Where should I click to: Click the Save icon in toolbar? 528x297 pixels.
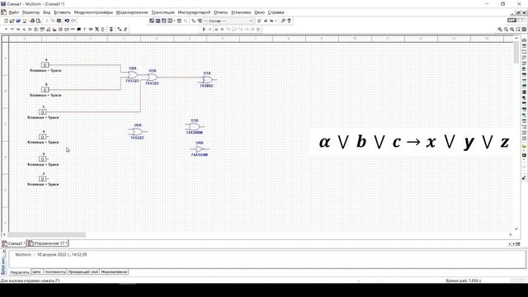[x=24, y=21]
